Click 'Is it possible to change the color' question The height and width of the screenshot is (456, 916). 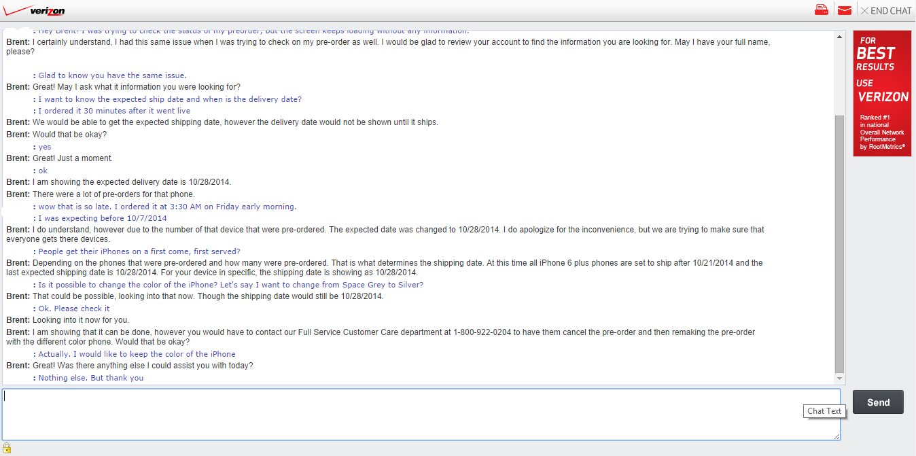pos(230,285)
